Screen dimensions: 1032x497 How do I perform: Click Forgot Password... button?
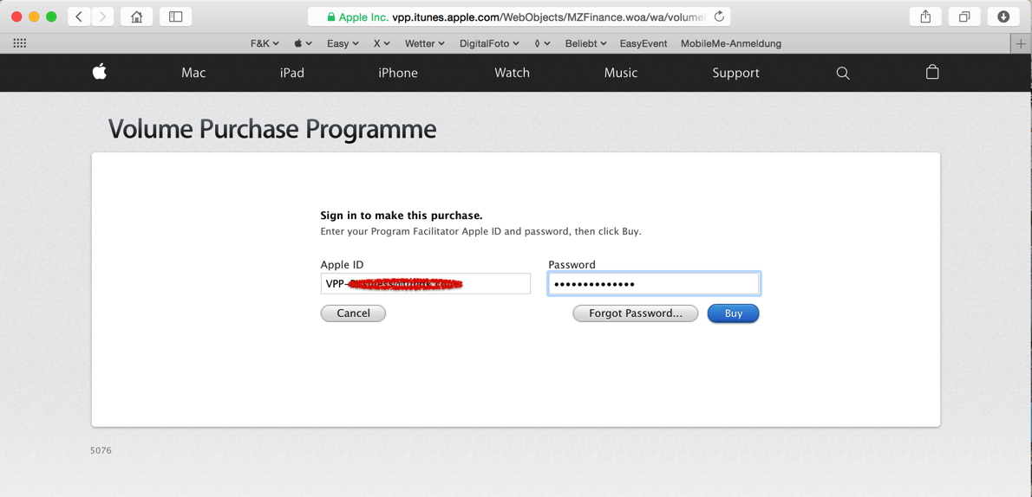pos(636,313)
